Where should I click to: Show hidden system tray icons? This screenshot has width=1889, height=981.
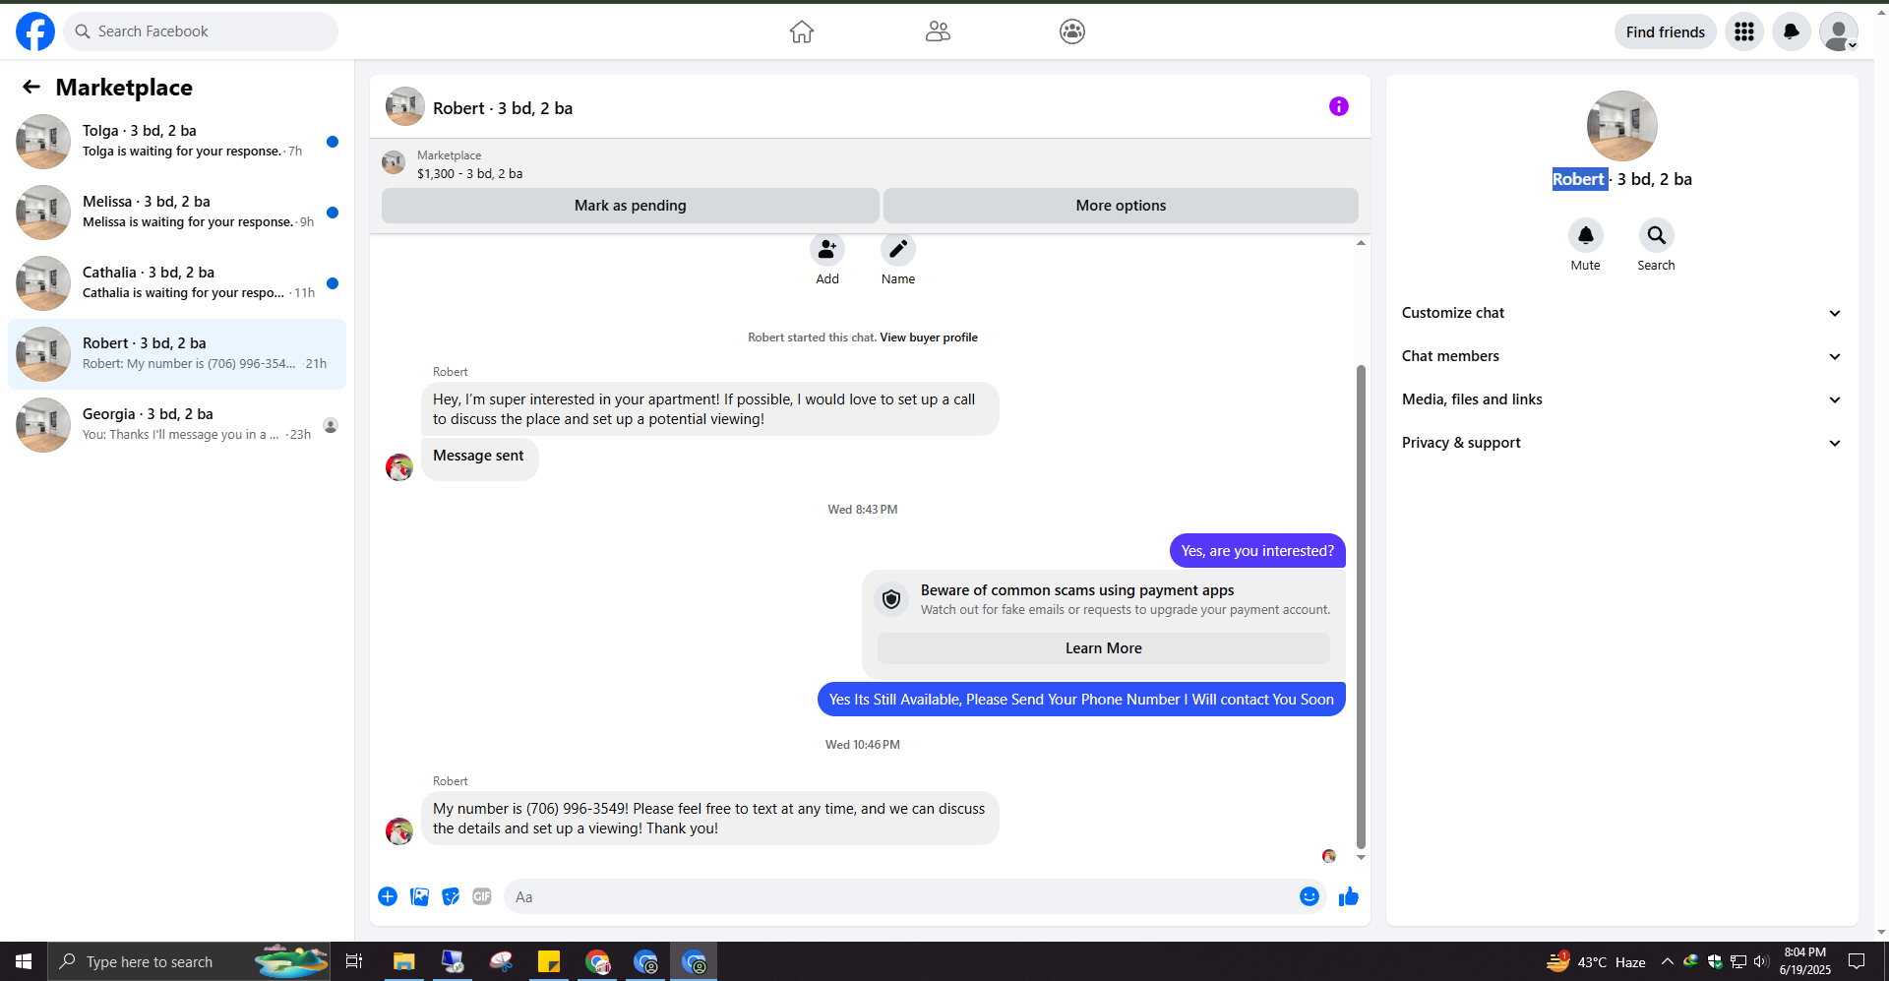tap(1667, 961)
